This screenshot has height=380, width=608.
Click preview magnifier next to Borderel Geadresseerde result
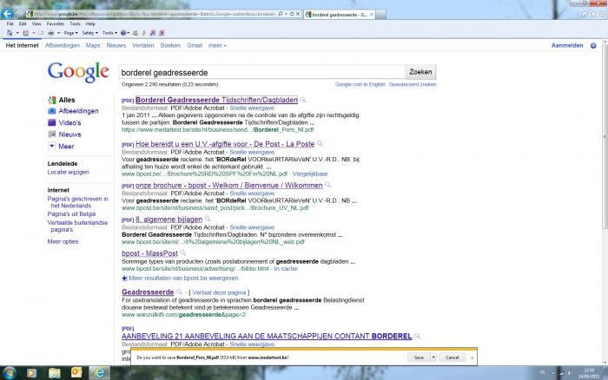303,100
